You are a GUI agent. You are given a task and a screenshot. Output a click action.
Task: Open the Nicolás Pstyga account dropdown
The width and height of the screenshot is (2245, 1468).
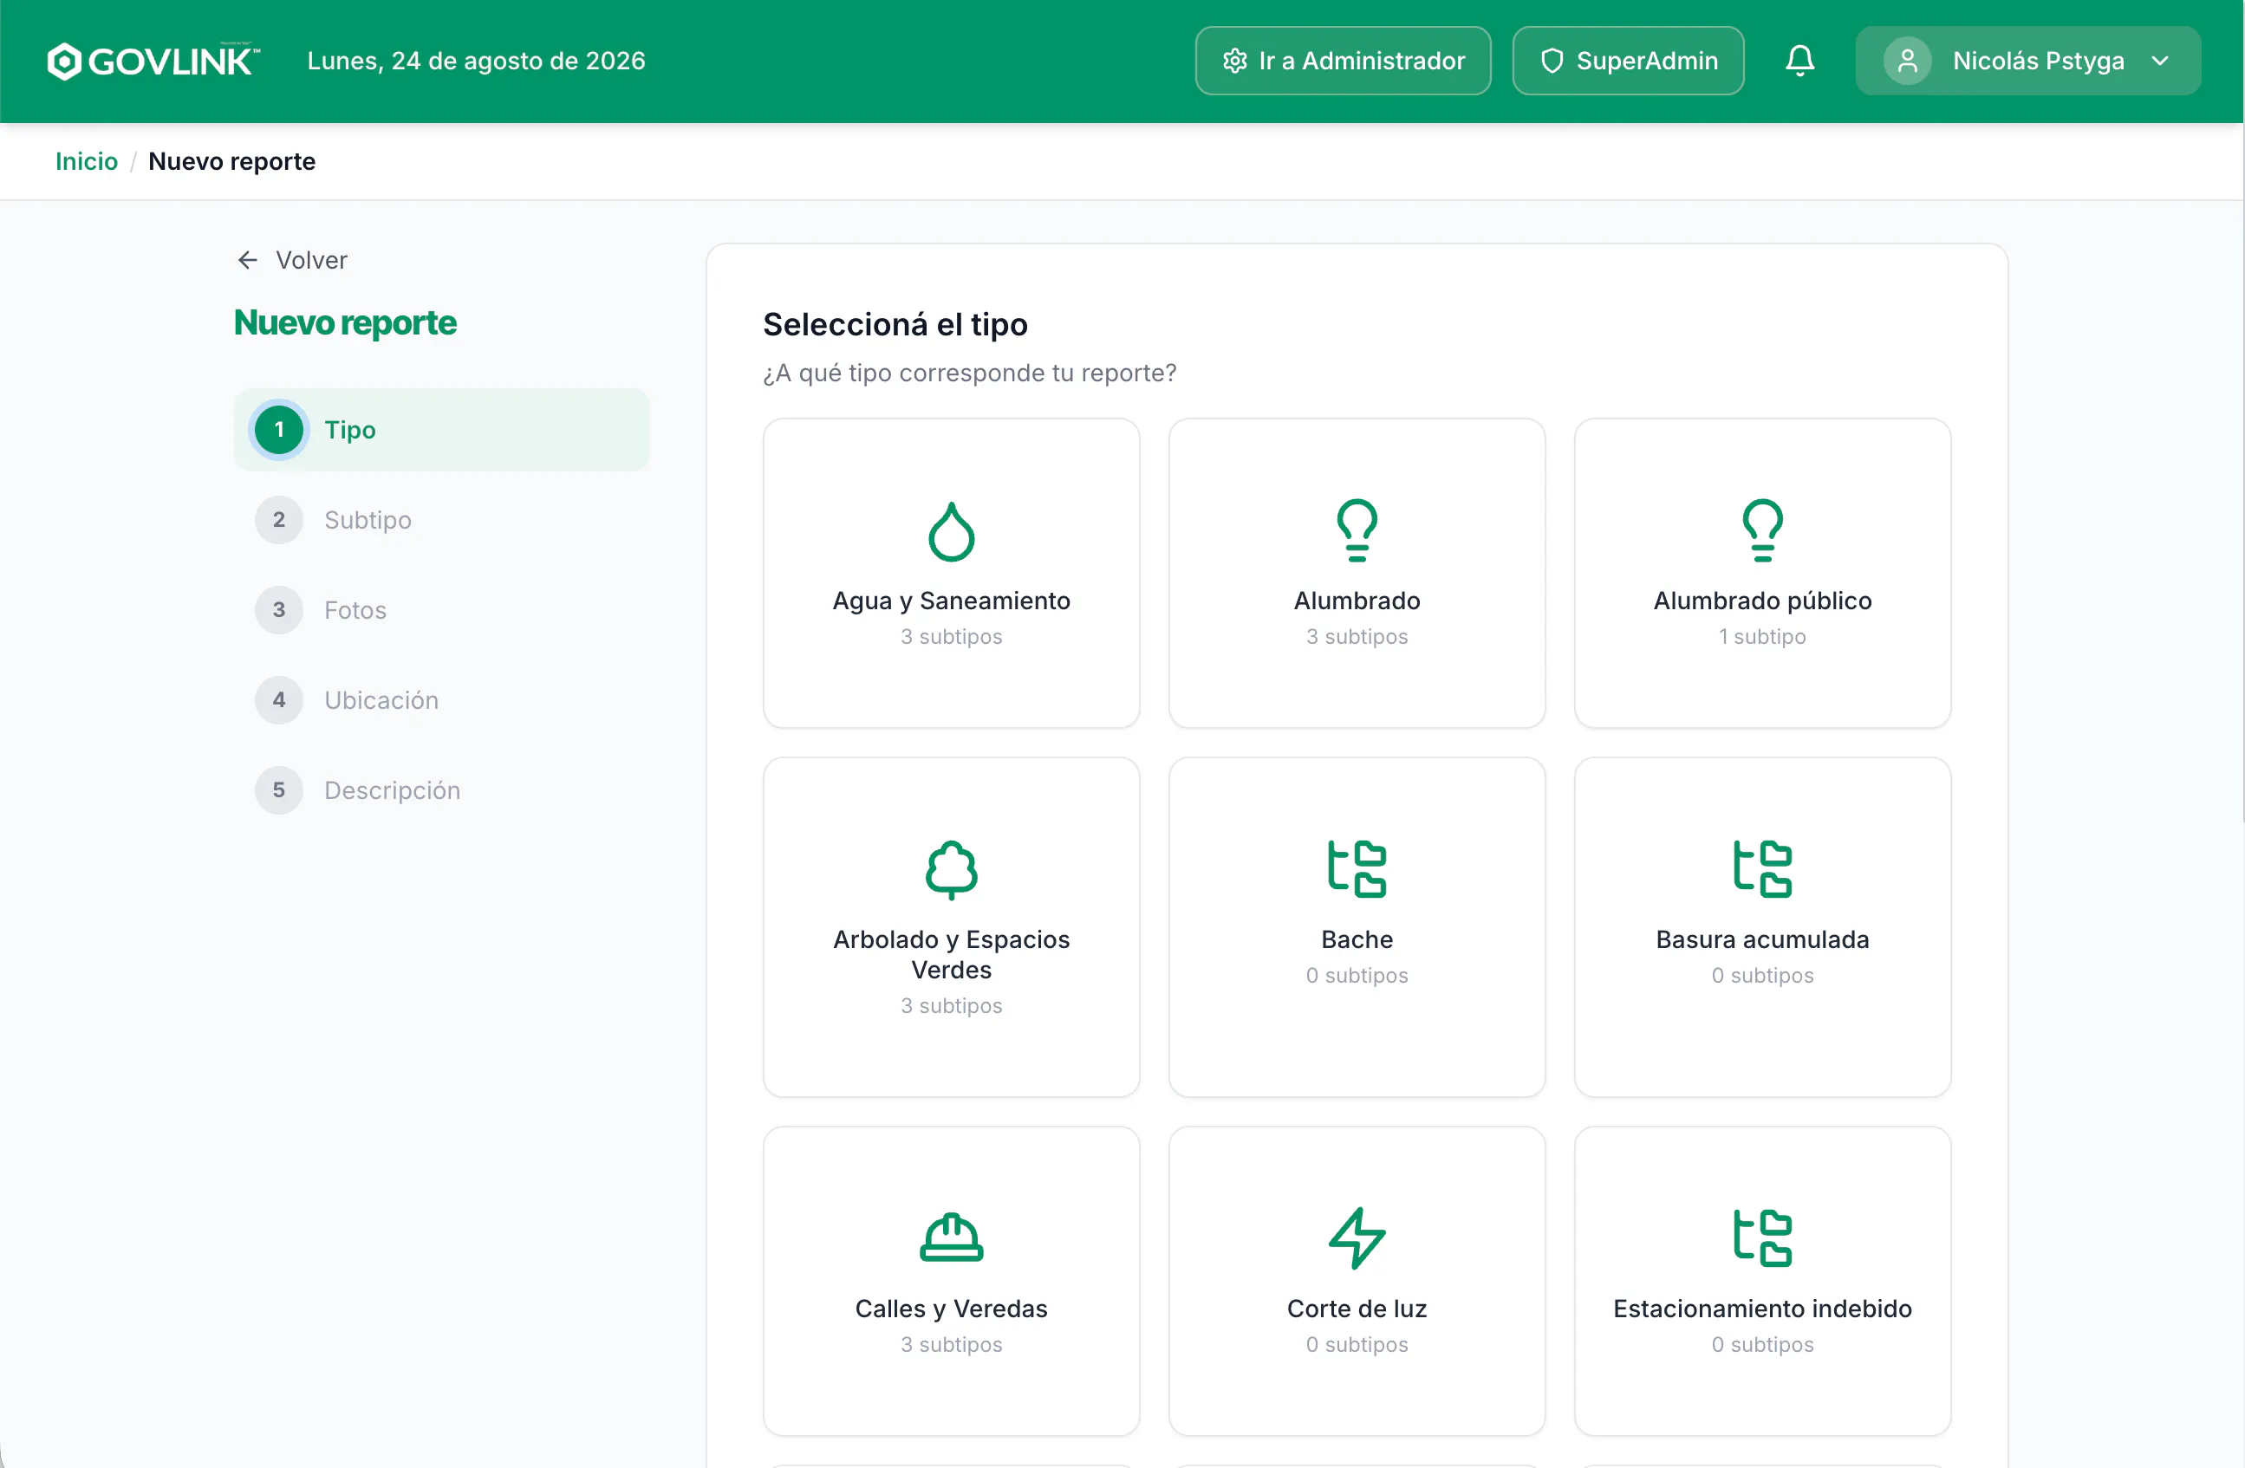(2027, 61)
